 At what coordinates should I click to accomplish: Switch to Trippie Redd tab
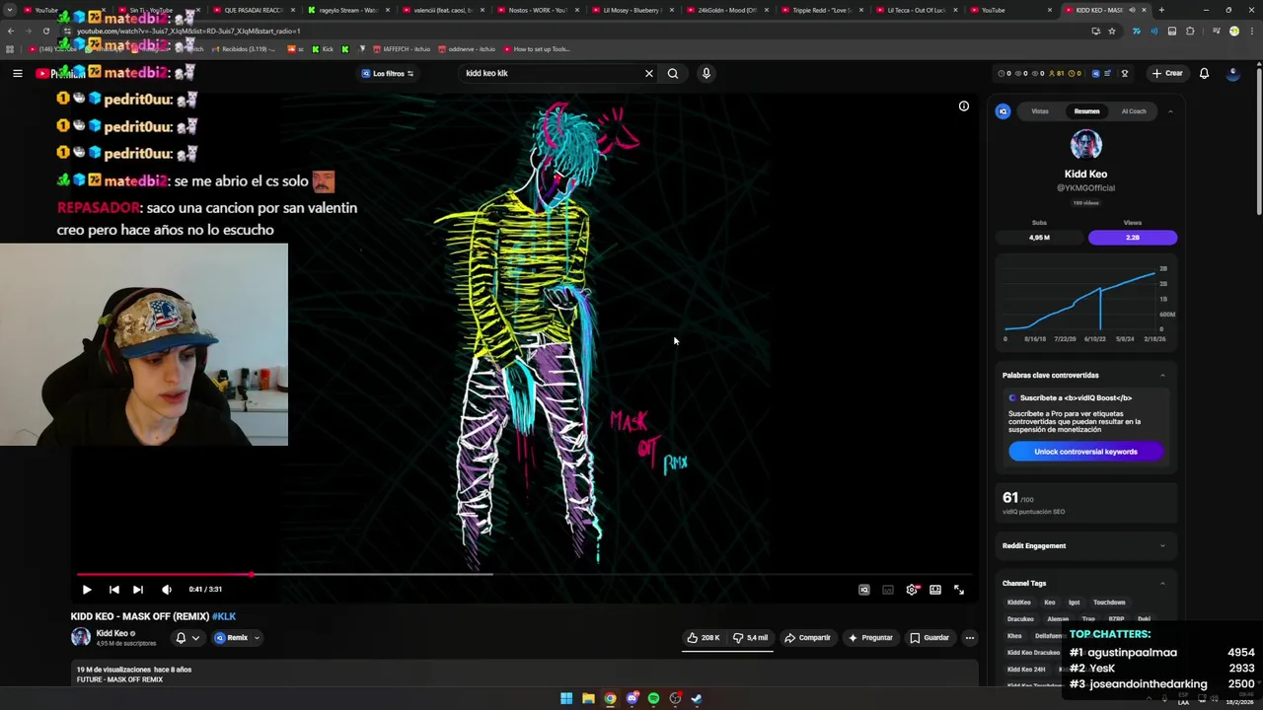click(823, 10)
